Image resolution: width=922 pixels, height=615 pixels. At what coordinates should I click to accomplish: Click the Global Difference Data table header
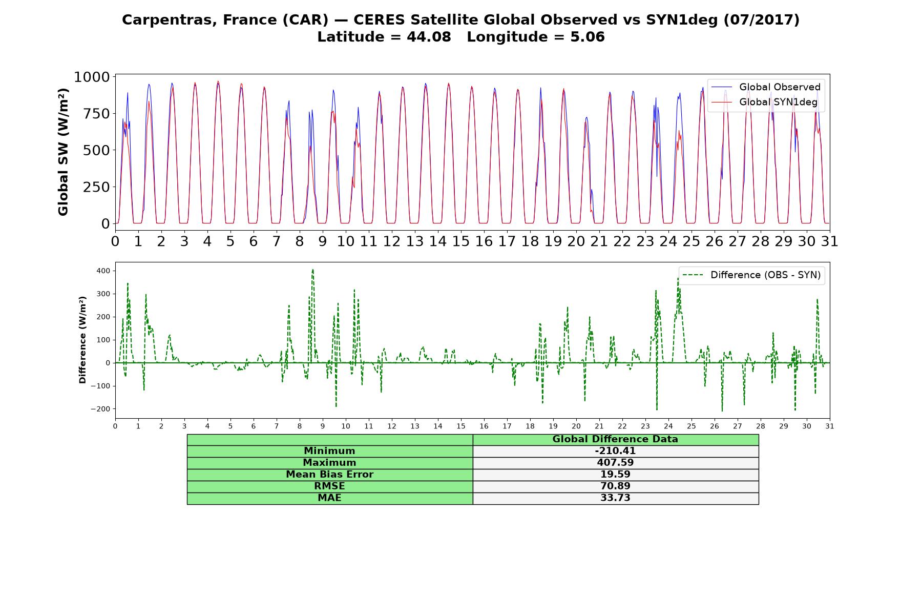[616, 439]
